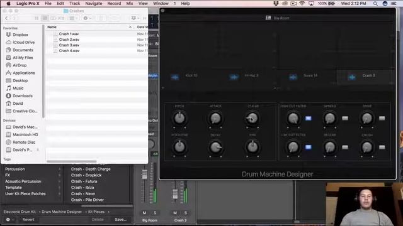Jump to Electronic Drum Kit breadcrumb
Image resolution: width=403 pixels, height=226 pixels.
pos(20,212)
